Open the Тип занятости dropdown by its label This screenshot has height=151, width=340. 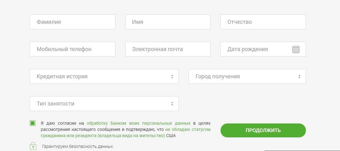click(x=56, y=104)
